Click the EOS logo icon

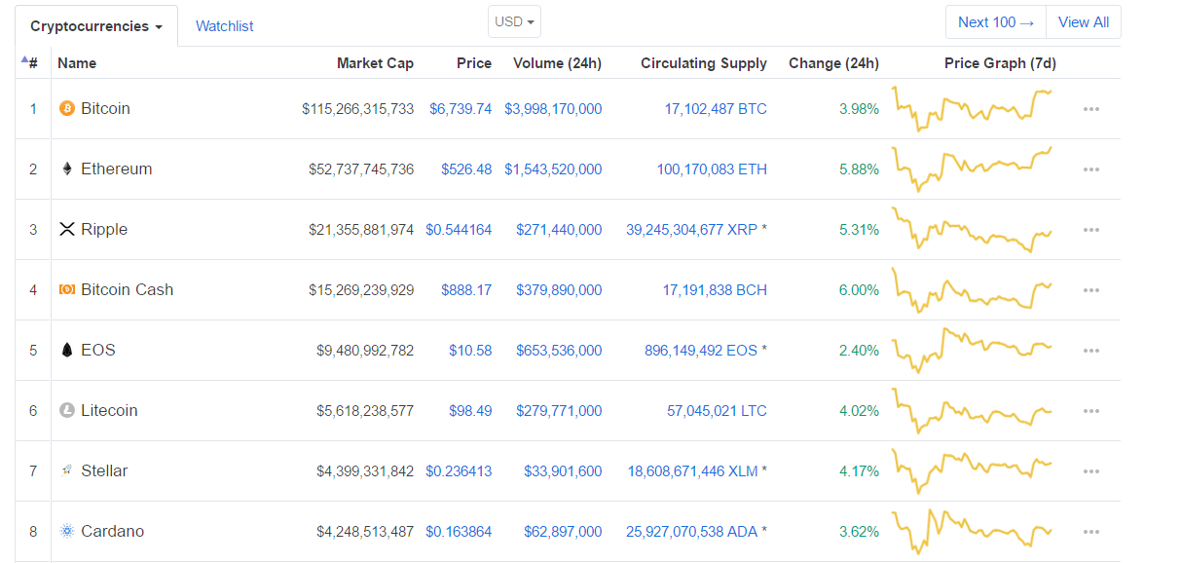pyautogui.click(x=67, y=350)
